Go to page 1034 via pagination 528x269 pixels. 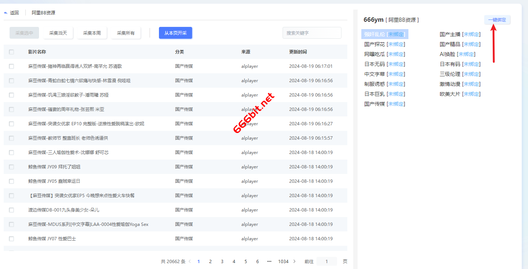pyautogui.click(x=283, y=261)
